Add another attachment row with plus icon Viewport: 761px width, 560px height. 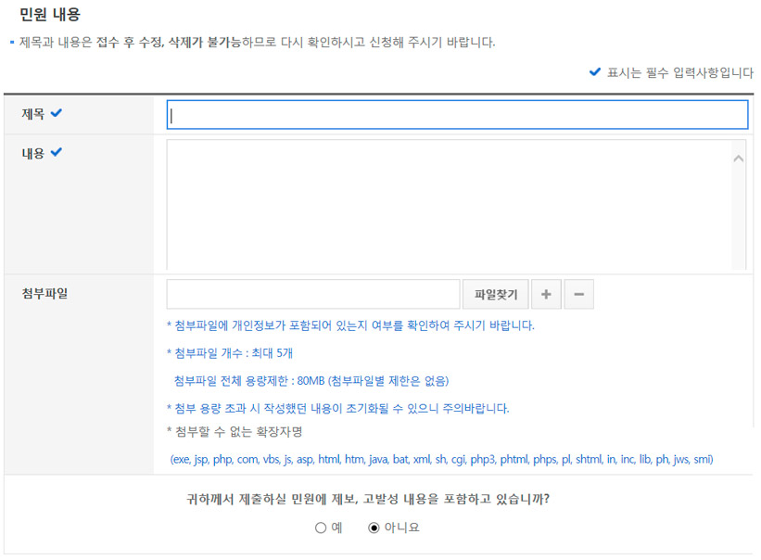546,295
